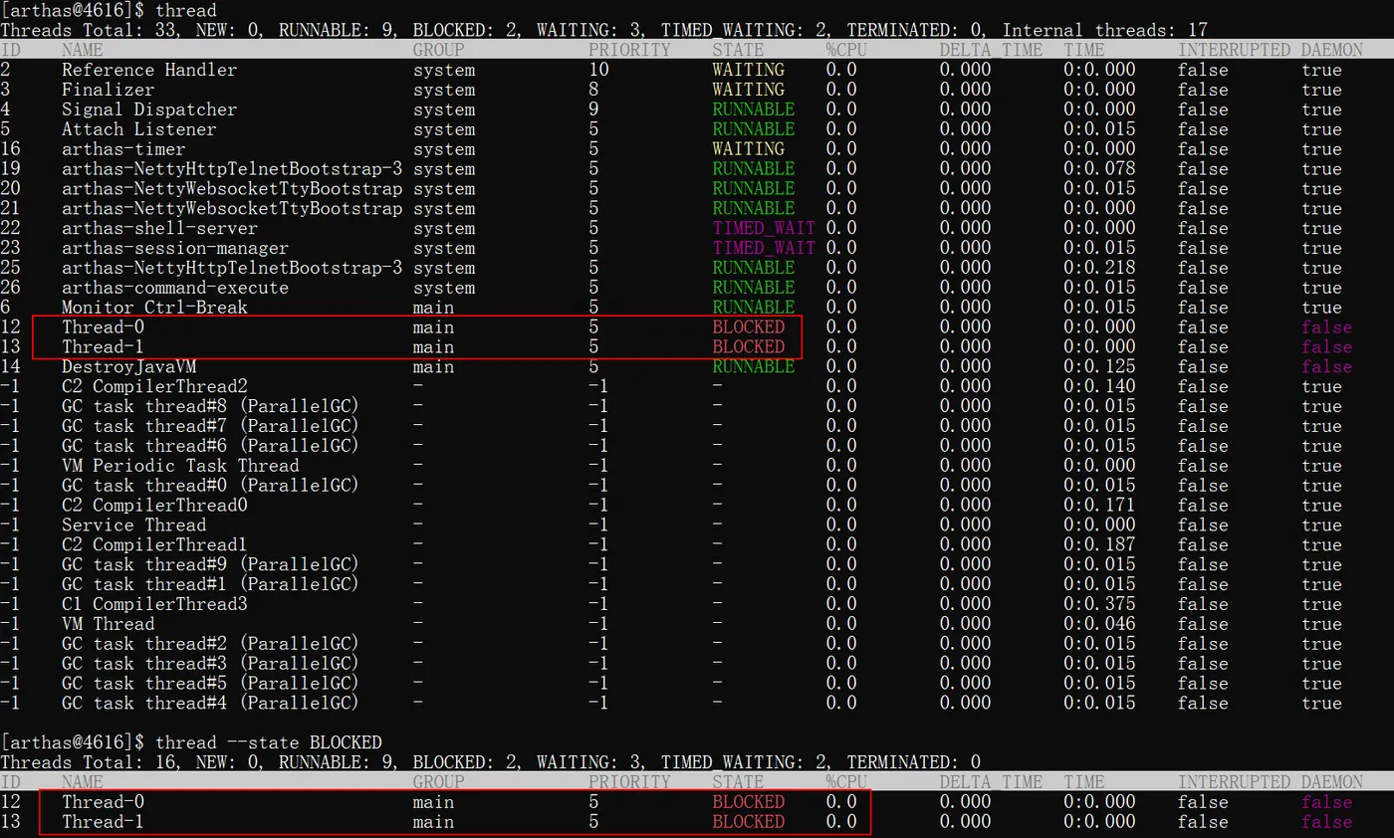
Task: Click the VM Periodic Task Thread row
Action: coord(697,466)
